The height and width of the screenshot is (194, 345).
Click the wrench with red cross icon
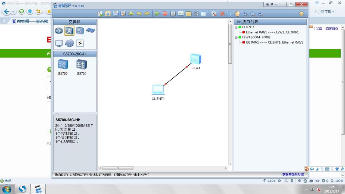(214, 14)
